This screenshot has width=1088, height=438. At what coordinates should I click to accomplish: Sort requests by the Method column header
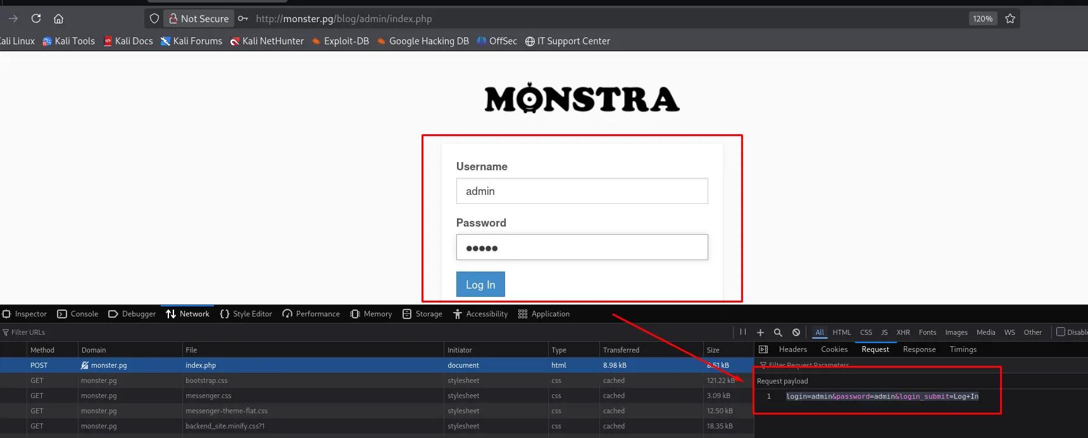click(52, 350)
